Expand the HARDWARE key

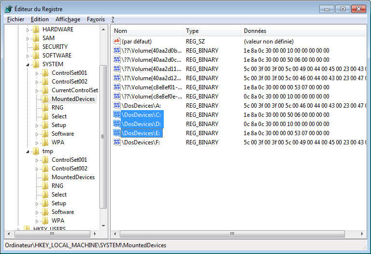click(28, 30)
